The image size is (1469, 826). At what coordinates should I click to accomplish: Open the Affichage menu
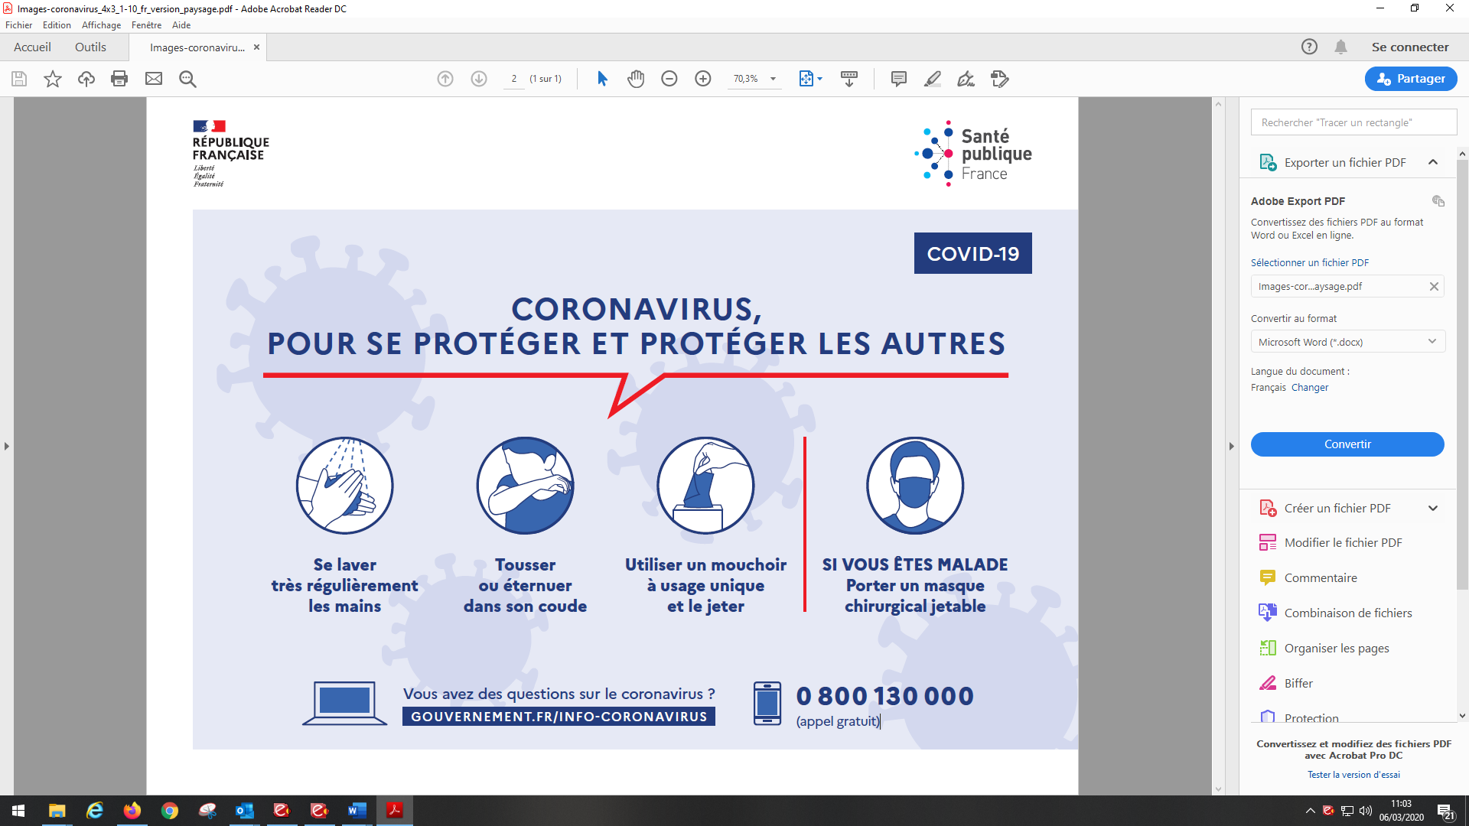point(101,25)
